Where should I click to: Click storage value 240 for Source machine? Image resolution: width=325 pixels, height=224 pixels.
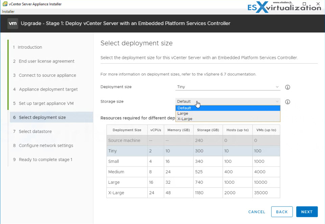pyautogui.click(x=199, y=140)
